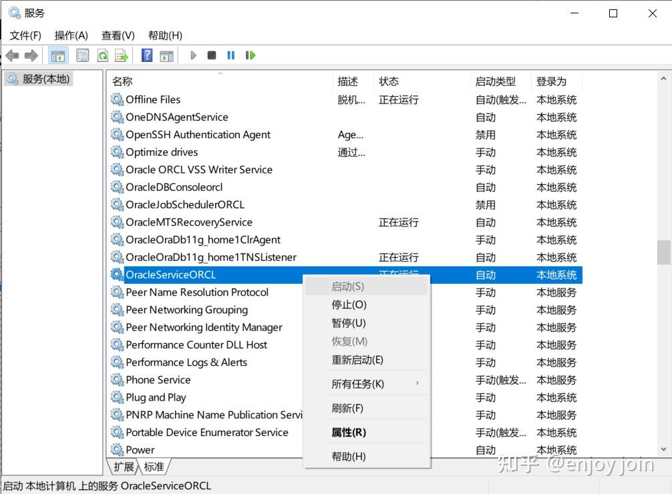This screenshot has height=494, width=672.
Task: Click the Forward arrow toolbar icon
Action: coord(31,55)
